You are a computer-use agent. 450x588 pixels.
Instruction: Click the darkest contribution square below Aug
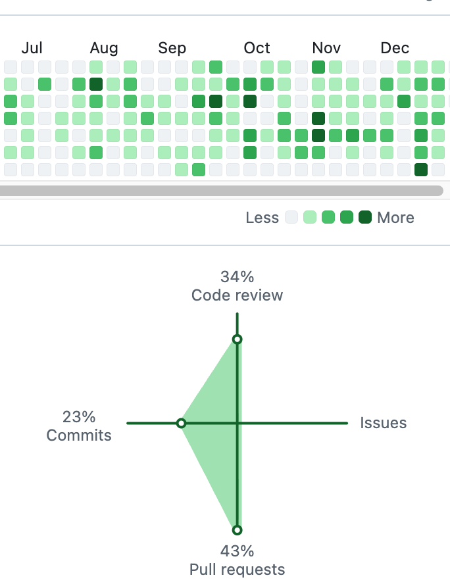[x=96, y=84]
